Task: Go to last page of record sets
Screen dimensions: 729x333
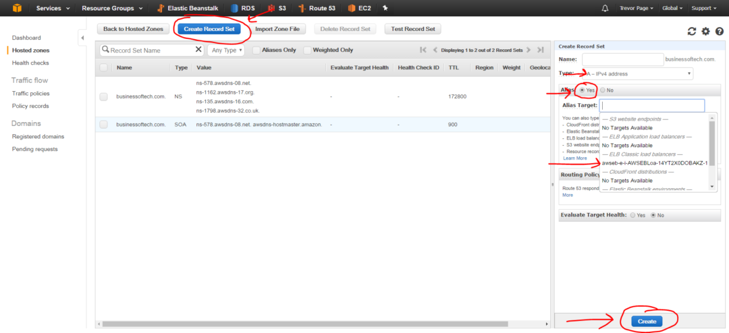Action: coord(540,50)
